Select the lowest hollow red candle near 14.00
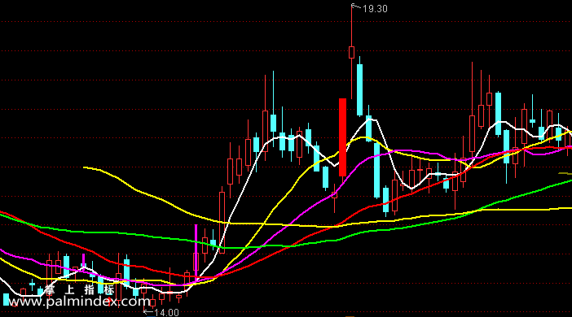572x317 pixels. tap(152, 303)
